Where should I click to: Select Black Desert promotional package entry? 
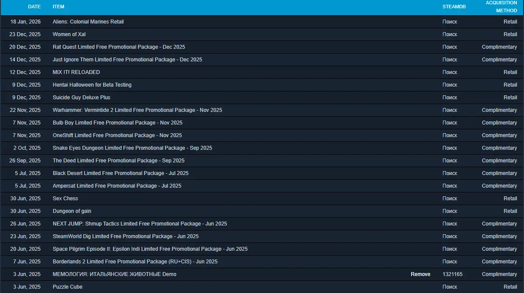pos(121,173)
